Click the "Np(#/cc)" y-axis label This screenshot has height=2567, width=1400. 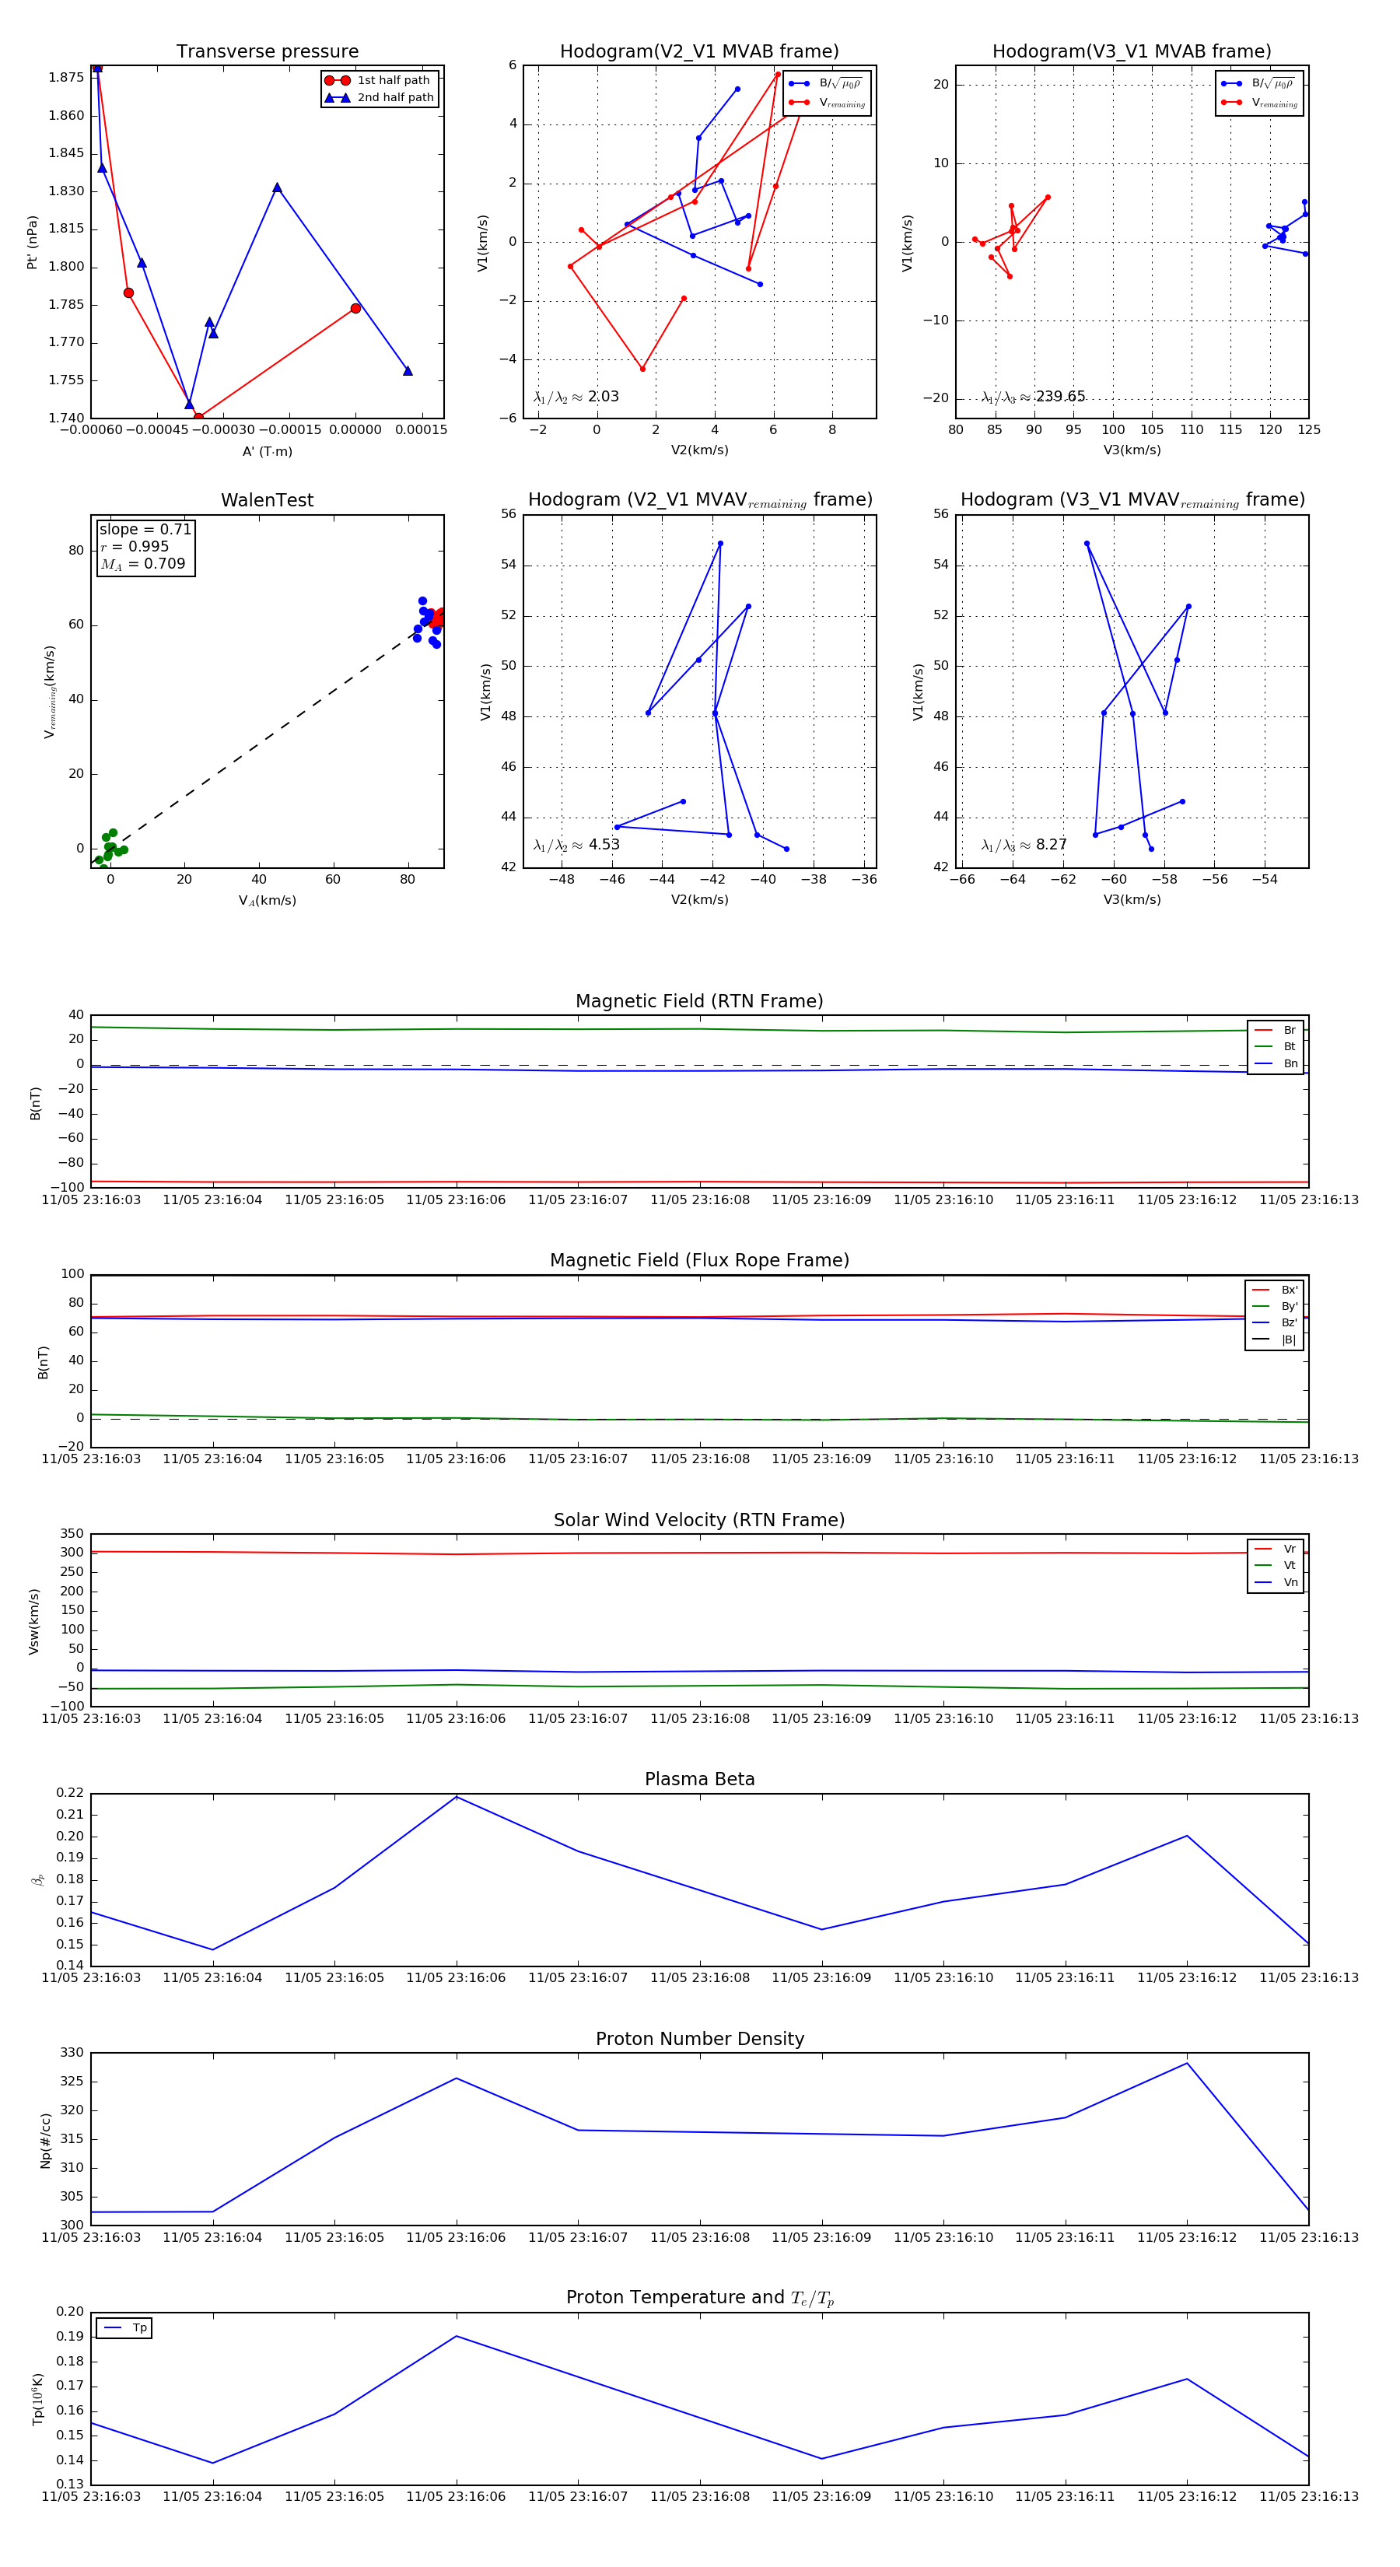click(45, 2139)
